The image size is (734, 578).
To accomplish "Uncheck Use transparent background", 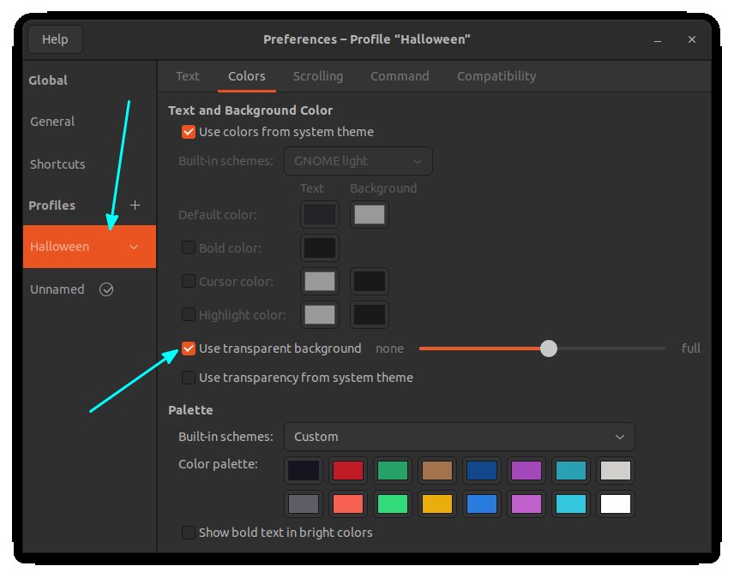I will (189, 349).
